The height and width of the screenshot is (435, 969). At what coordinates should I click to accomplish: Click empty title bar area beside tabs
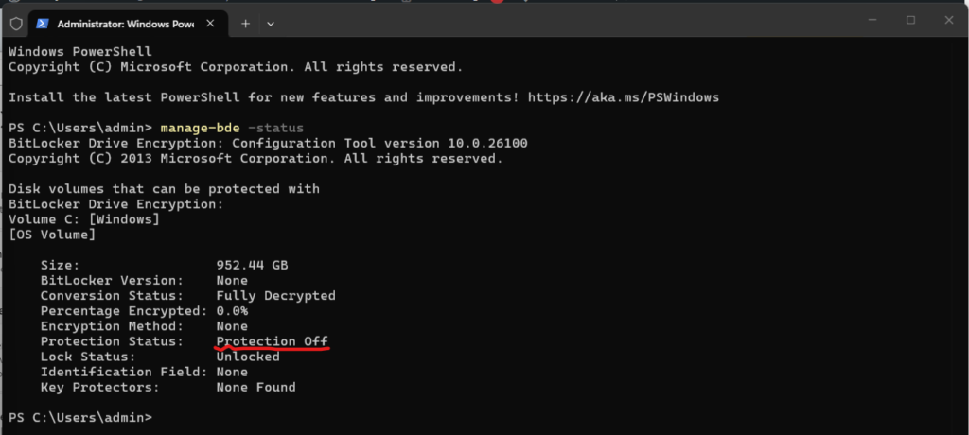click(x=568, y=23)
